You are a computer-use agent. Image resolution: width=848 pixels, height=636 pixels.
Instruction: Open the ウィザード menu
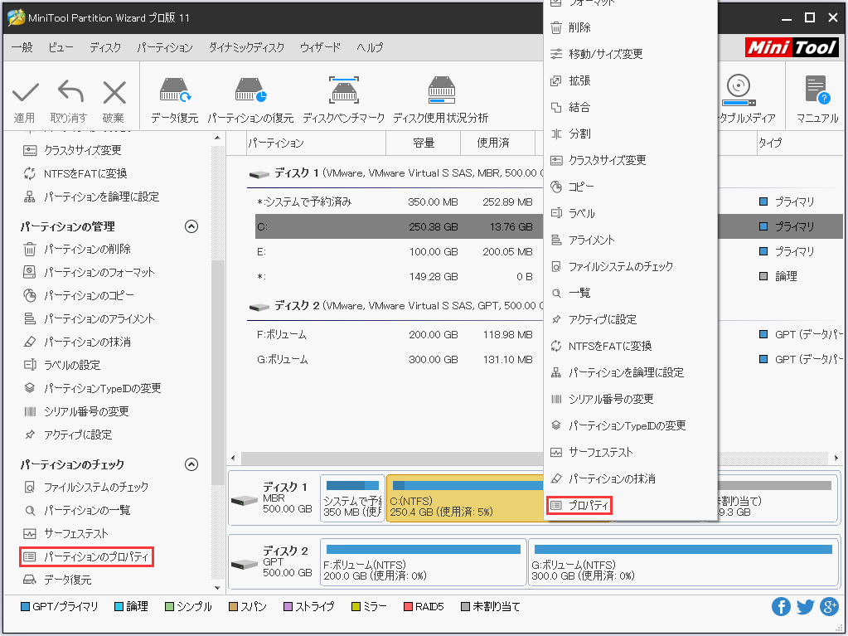pos(319,47)
